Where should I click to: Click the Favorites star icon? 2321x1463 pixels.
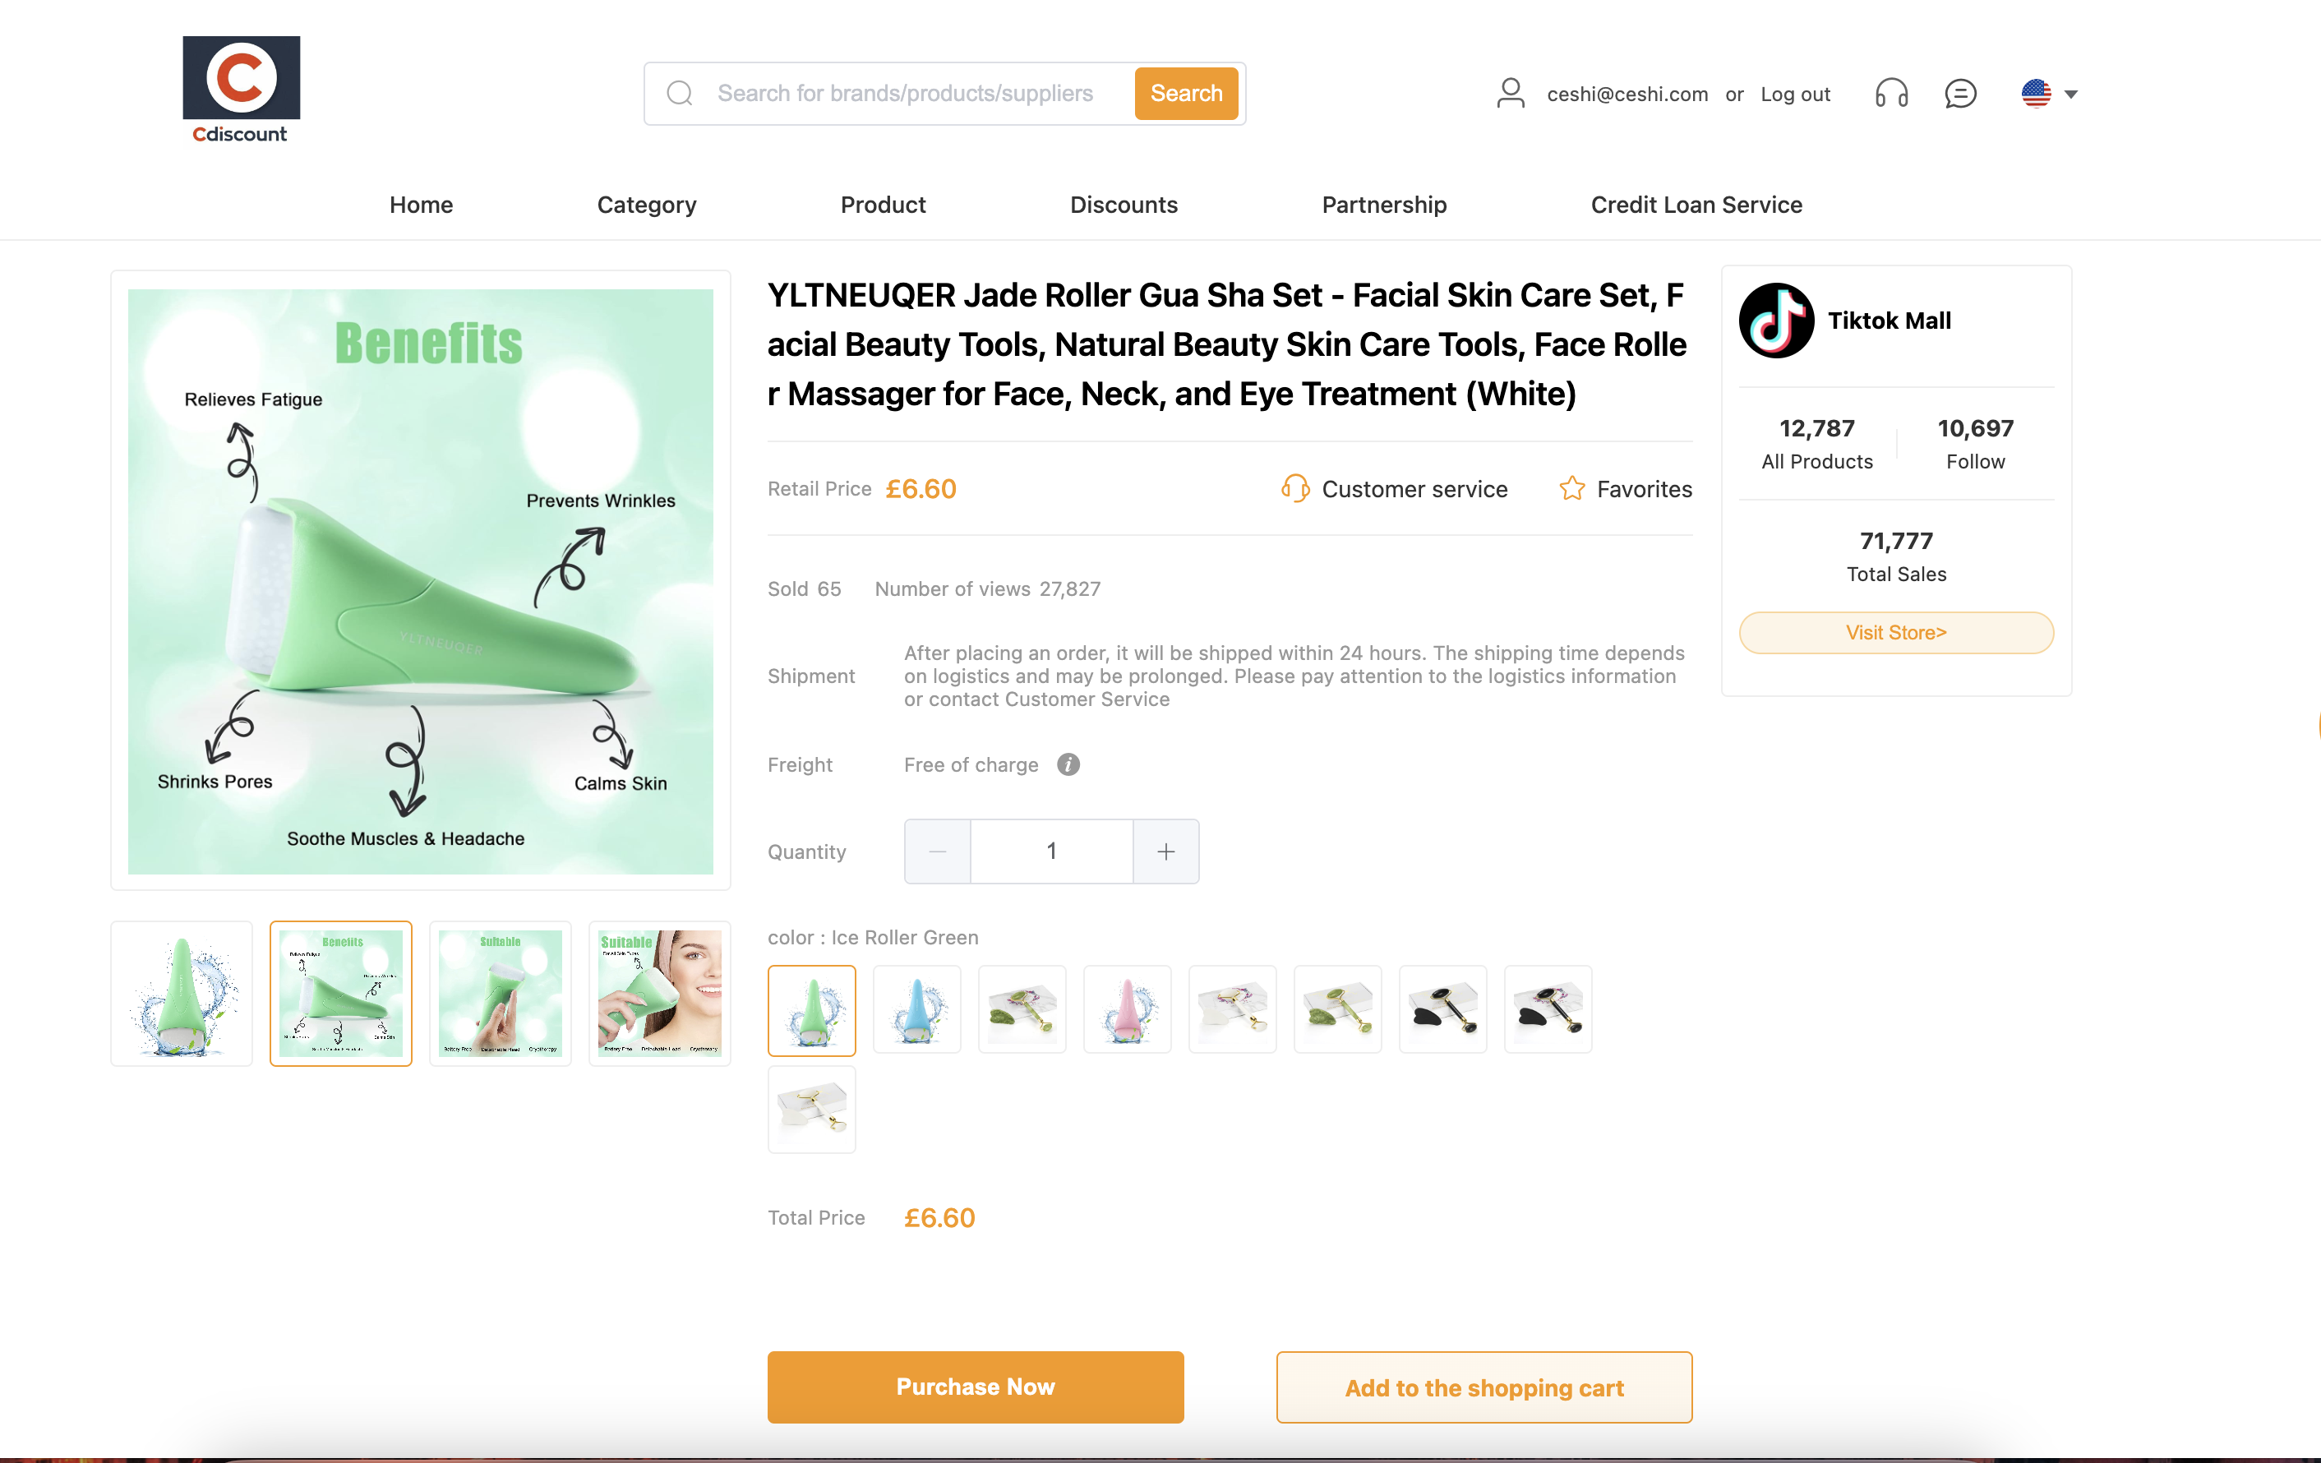1572,489
